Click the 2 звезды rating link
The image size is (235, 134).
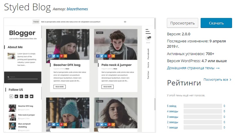(172, 122)
